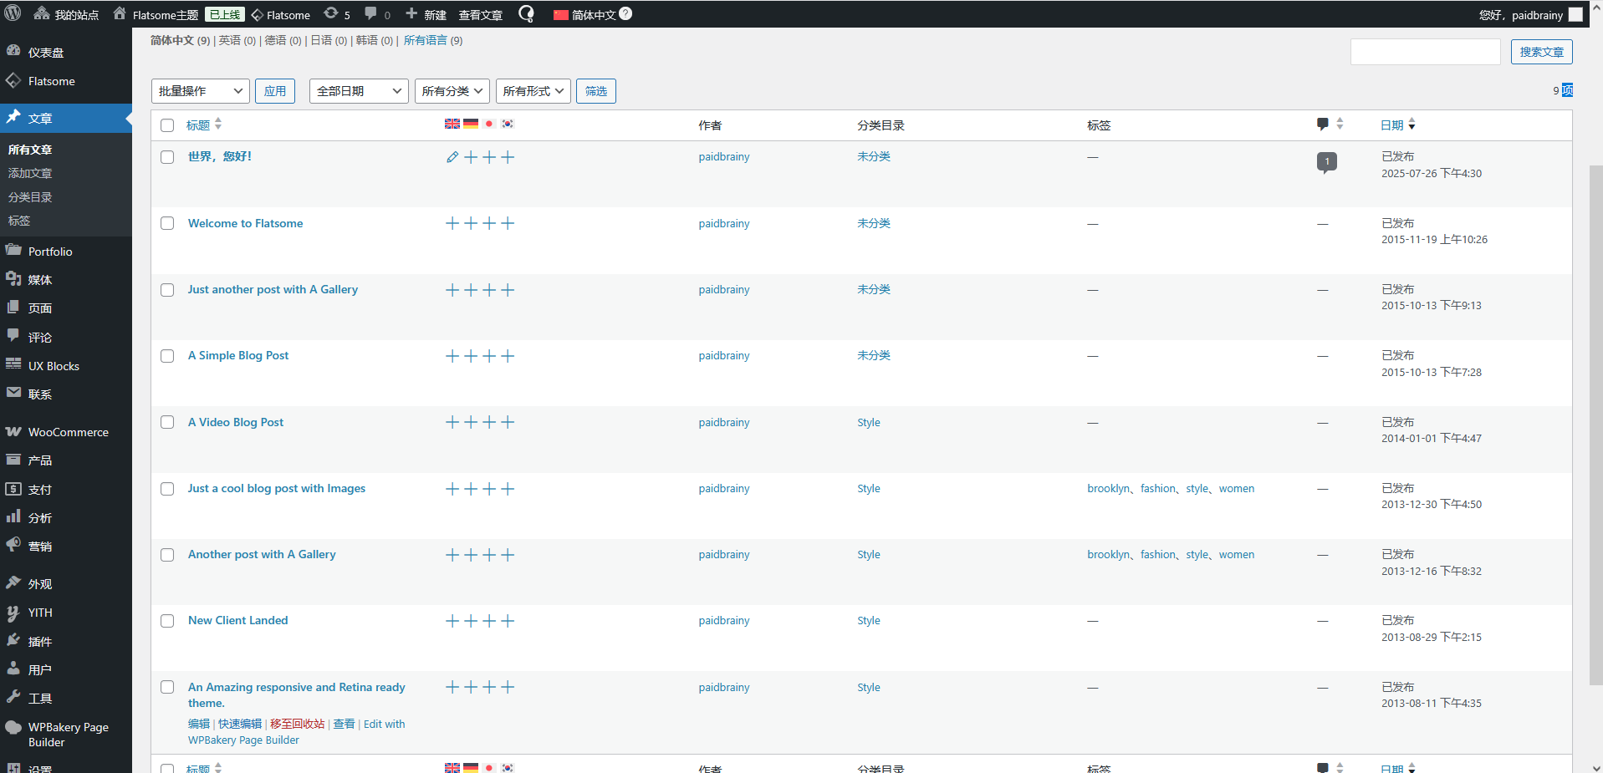Click the UK flag column header icon
Viewport: 1603px width, 773px height.
[452, 124]
